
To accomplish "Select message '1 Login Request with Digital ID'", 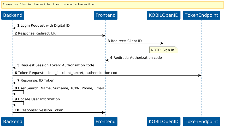I will click(44, 26).
